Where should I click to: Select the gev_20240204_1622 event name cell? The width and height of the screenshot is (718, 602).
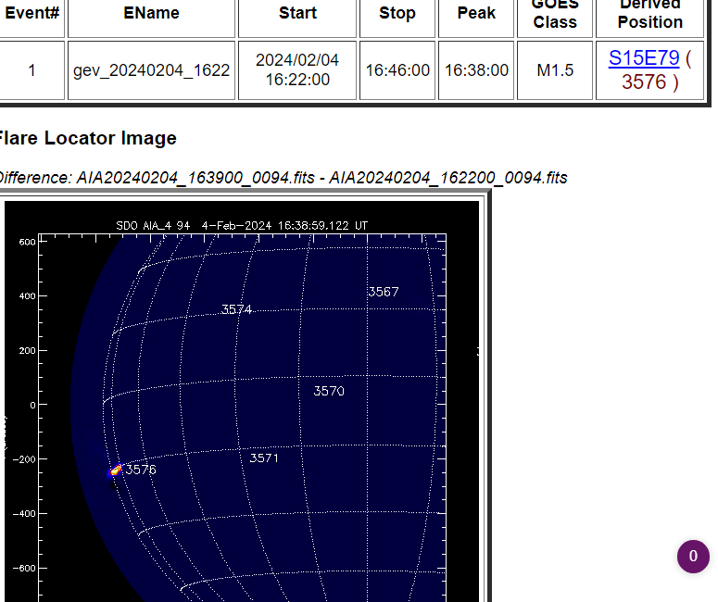click(x=151, y=70)
